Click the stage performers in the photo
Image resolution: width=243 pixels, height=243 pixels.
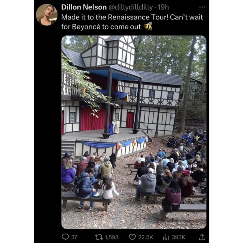tap(114, 126)
